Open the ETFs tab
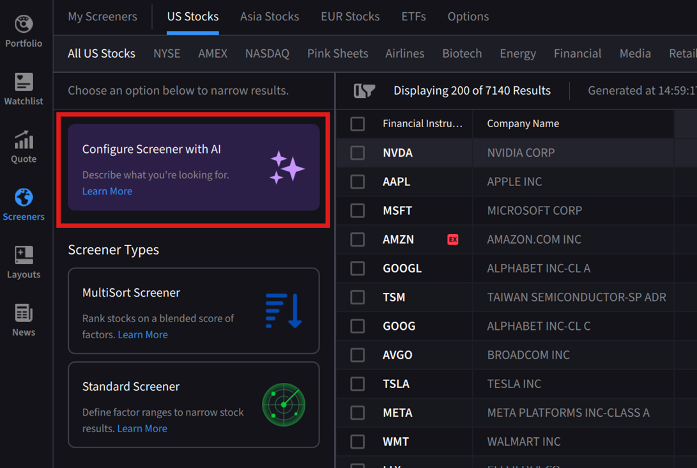The image size is (697, 468). pyautogui.click(x=413, y=17)
